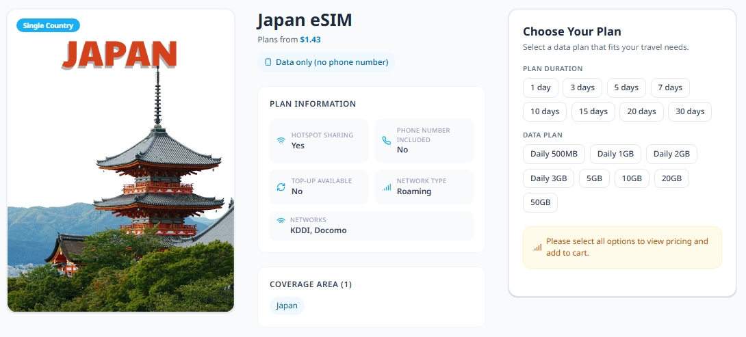Select the 7 days plan duration

(670, 87)
